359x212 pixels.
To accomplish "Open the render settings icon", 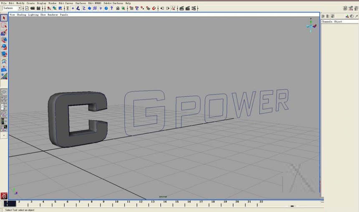I will [193, 8].
